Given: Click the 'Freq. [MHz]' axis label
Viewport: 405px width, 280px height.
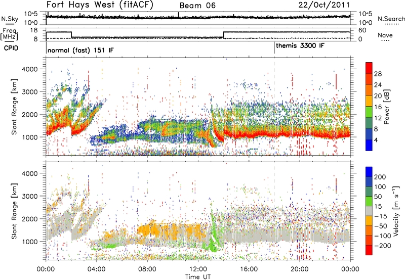Looking at the screenshot, I should coord(10,34).
